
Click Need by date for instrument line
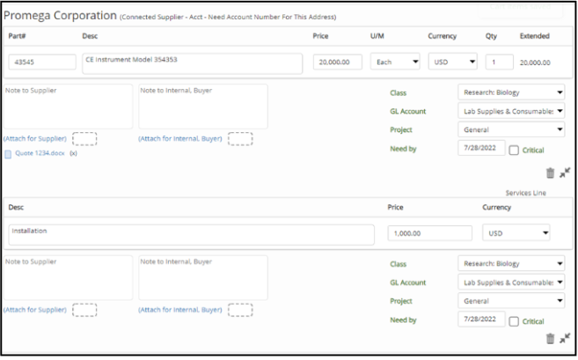[481, 148]
